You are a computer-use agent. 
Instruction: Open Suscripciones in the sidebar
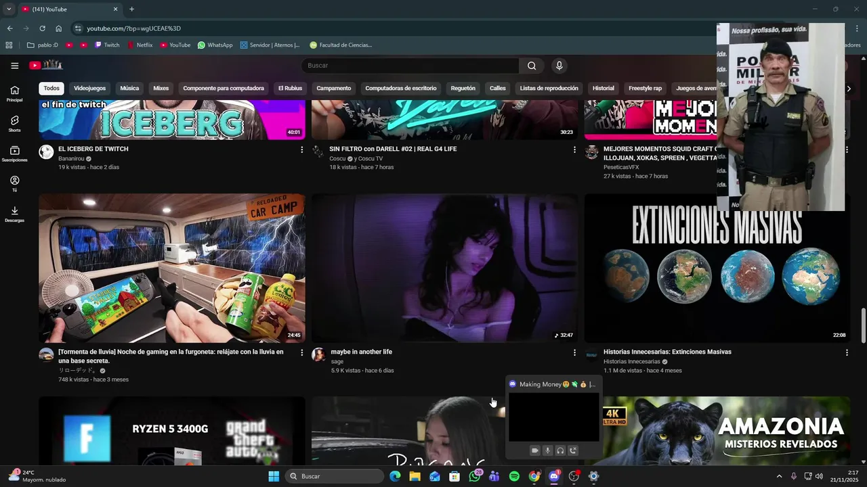click(x=14, y=154)
